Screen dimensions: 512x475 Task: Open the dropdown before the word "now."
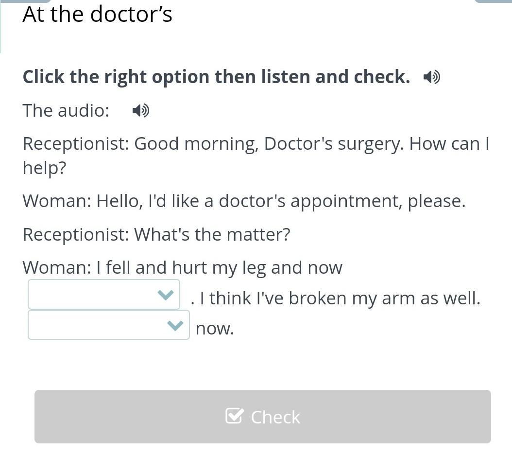click(108, 325)
